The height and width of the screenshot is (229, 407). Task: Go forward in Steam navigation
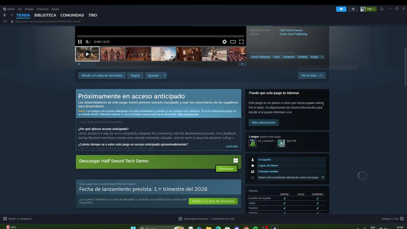pos(11,15)
